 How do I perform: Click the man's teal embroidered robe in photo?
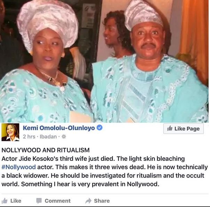[150, 91]
